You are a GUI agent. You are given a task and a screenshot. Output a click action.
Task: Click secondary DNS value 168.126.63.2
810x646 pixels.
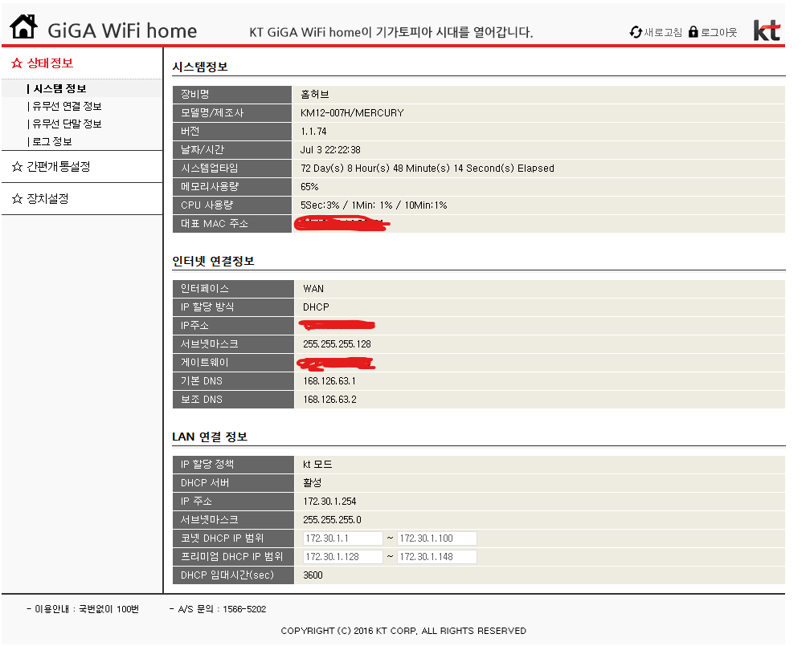tap(329, 400)
